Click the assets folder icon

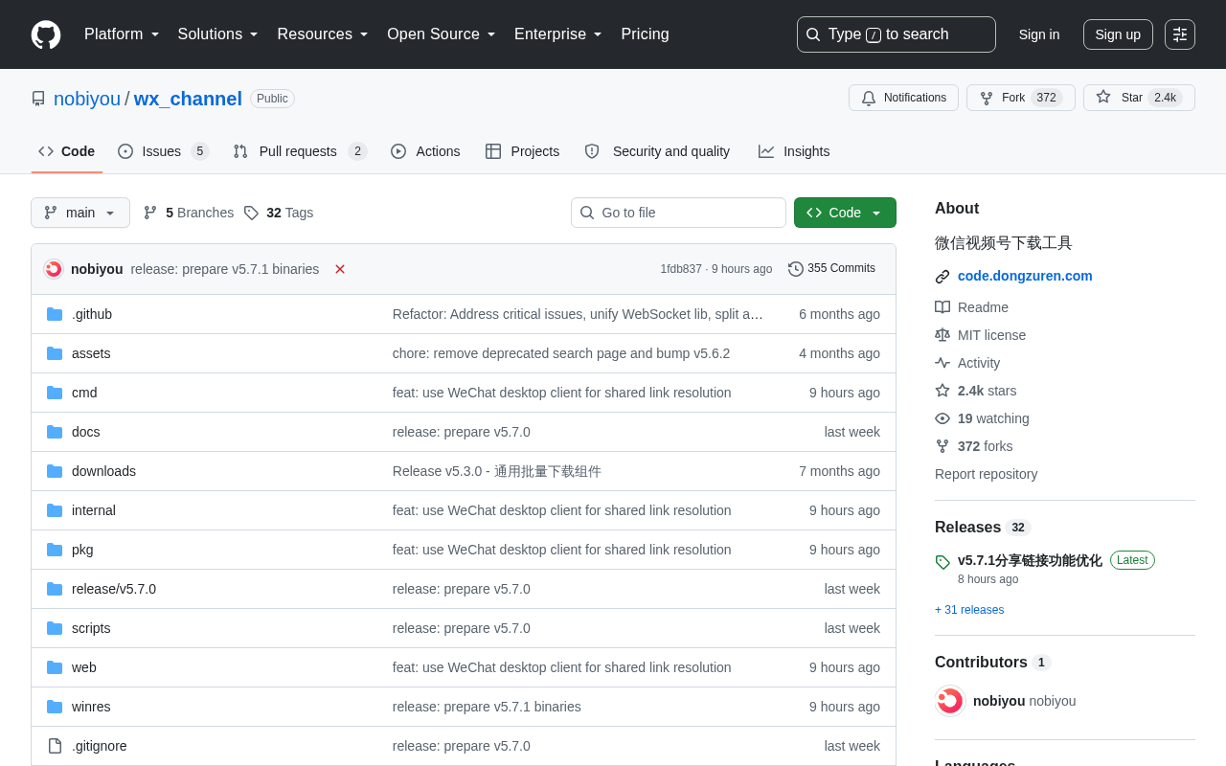[x=55, y=353]
